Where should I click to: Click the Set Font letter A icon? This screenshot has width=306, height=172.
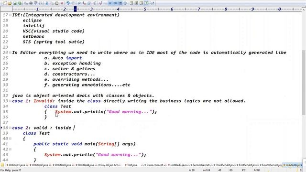[x=100, y=3]
